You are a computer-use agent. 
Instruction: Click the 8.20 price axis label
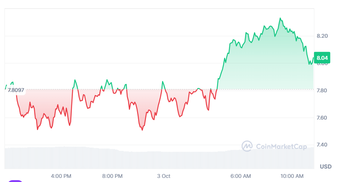point(322,36)
